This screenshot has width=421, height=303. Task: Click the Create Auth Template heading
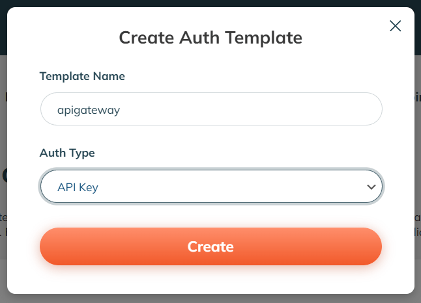(x=210, y=38)
